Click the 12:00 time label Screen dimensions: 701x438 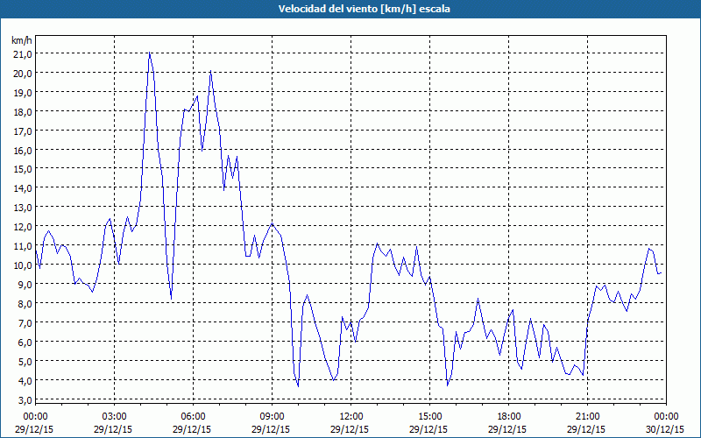pyautogui.click(x=351, y=417)
